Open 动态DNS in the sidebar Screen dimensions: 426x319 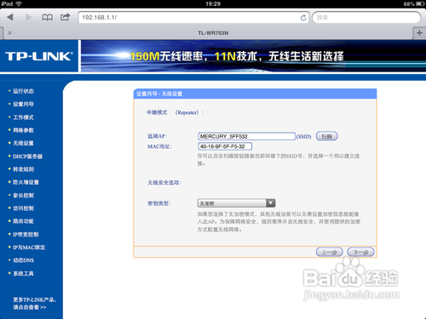[23, 260]
